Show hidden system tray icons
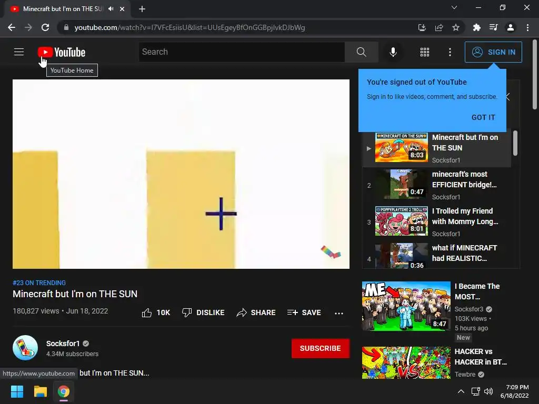Viewport: 539px width, 404px height. click(x=461, y=391)
